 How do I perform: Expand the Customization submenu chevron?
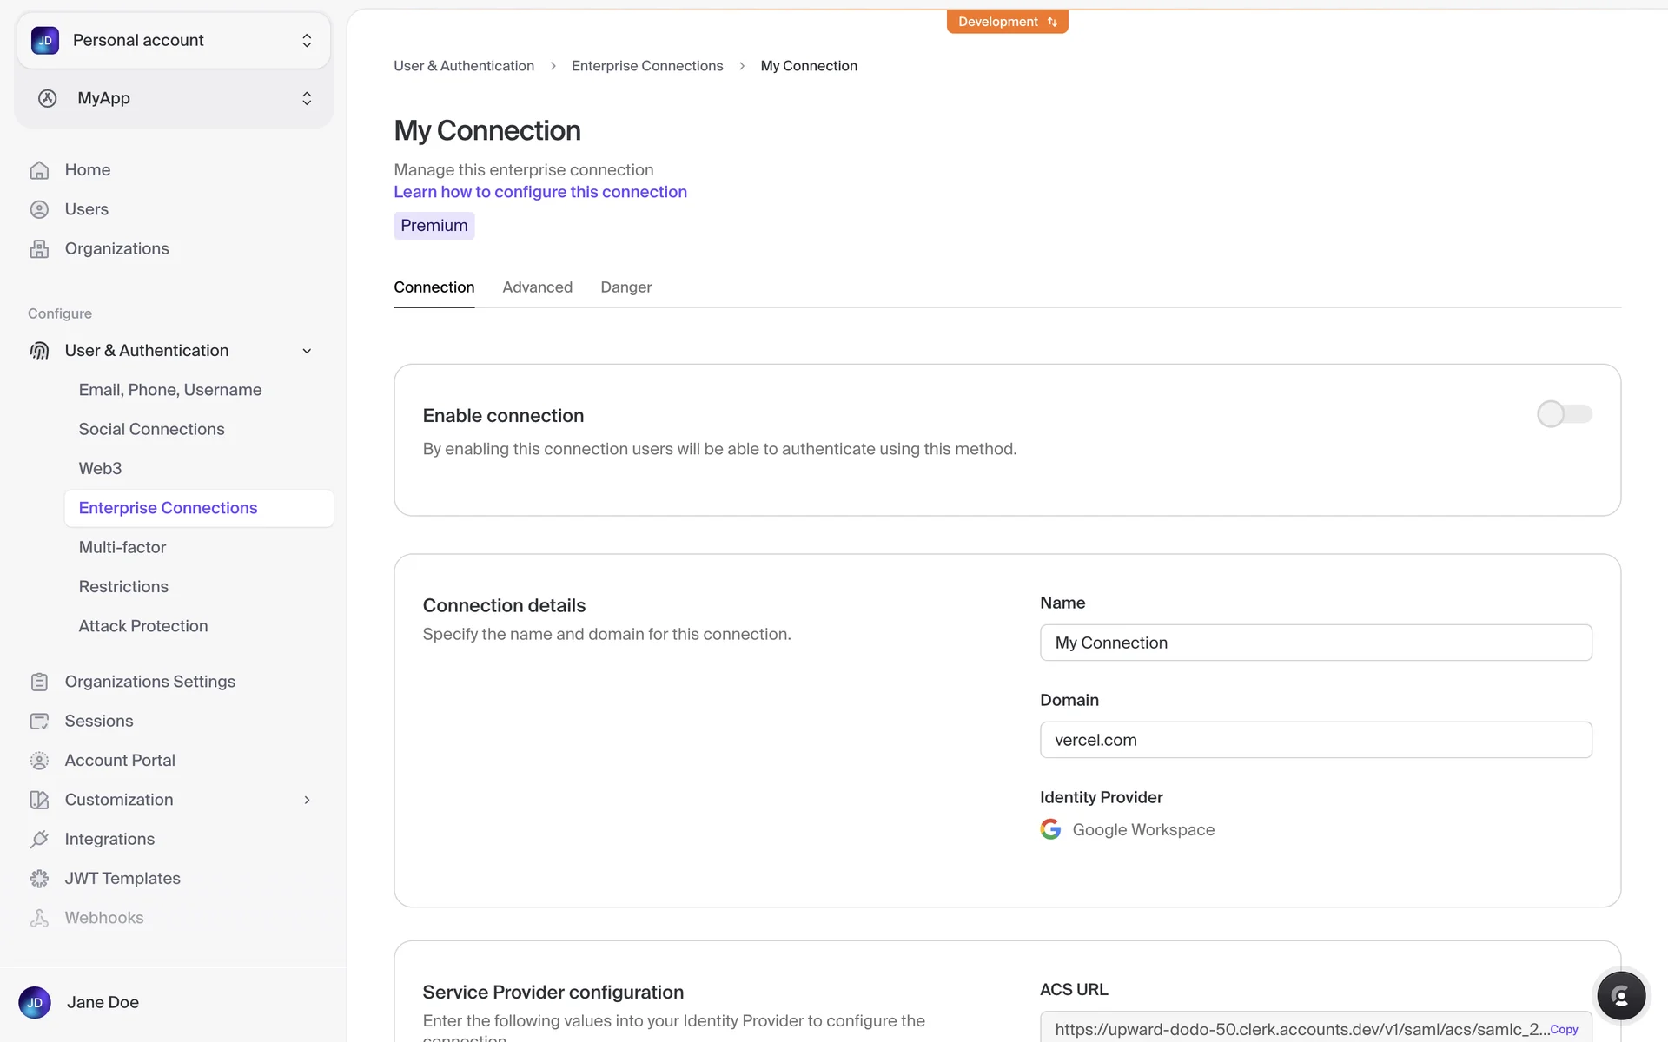pos(307,800)
